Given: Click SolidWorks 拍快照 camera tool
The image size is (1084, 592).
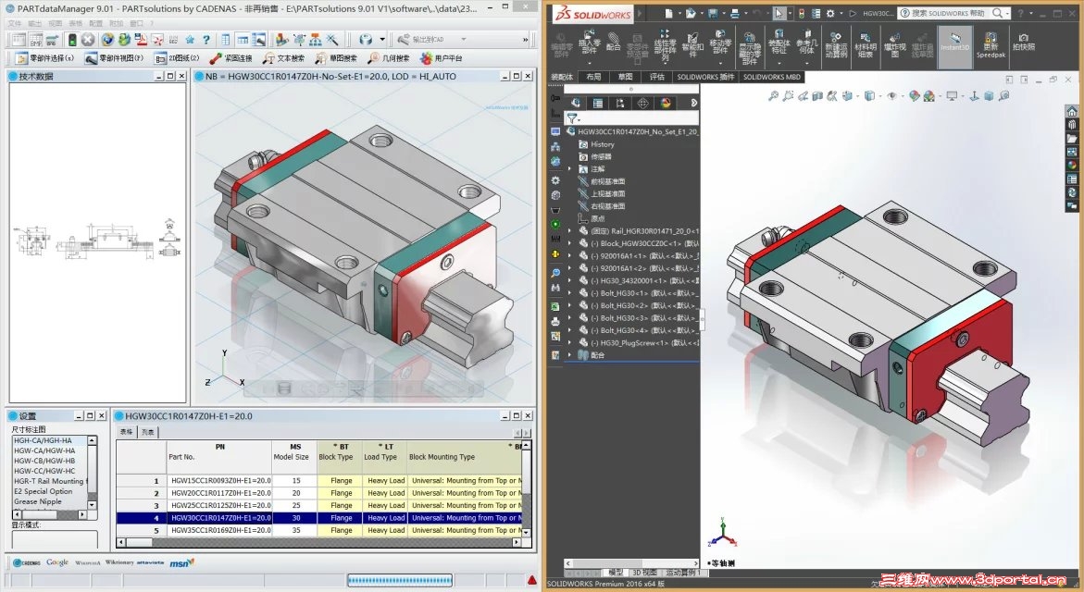Looking at the screenshot, I should point(1024,42).
